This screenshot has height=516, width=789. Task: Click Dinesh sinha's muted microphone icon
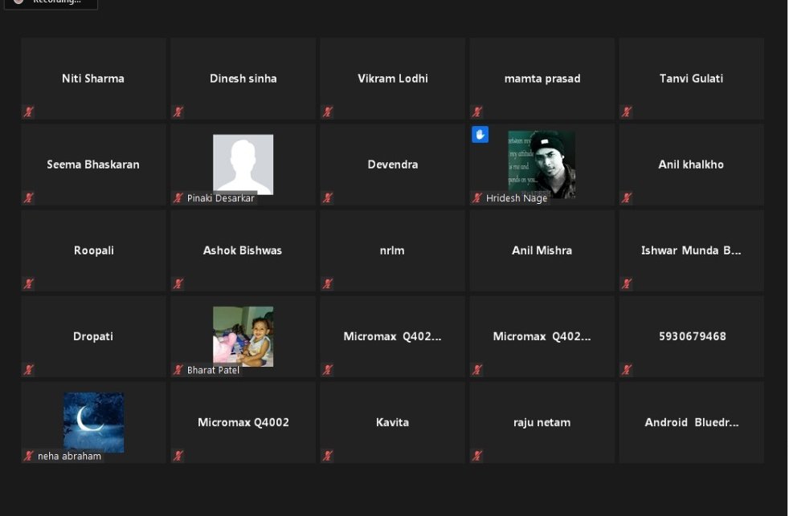click(x=178, y=112)
